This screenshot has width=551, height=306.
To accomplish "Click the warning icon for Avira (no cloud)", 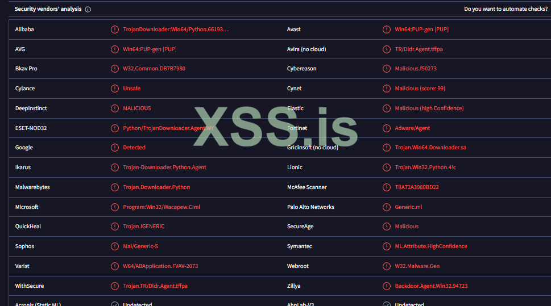I will (x=387, y=49).
